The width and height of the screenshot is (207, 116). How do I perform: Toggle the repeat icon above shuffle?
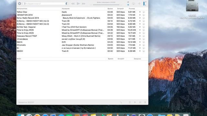(x=128, y=2)
